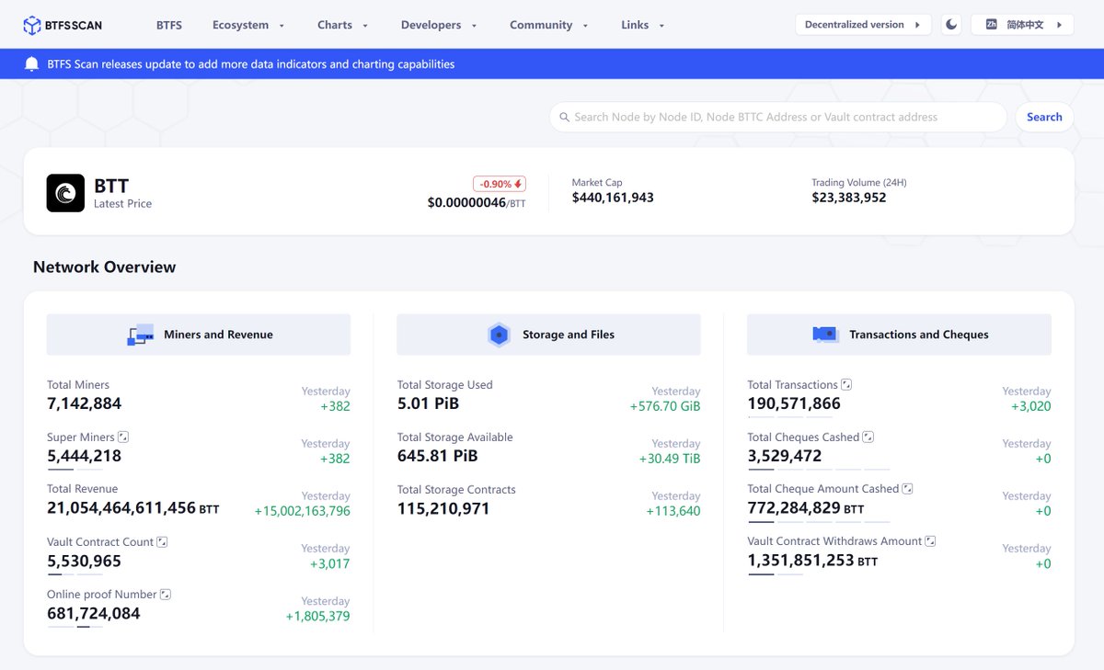Click yesterday's transactions change +3,020
Screen dimensions: 1104x670
(1031, 406)
